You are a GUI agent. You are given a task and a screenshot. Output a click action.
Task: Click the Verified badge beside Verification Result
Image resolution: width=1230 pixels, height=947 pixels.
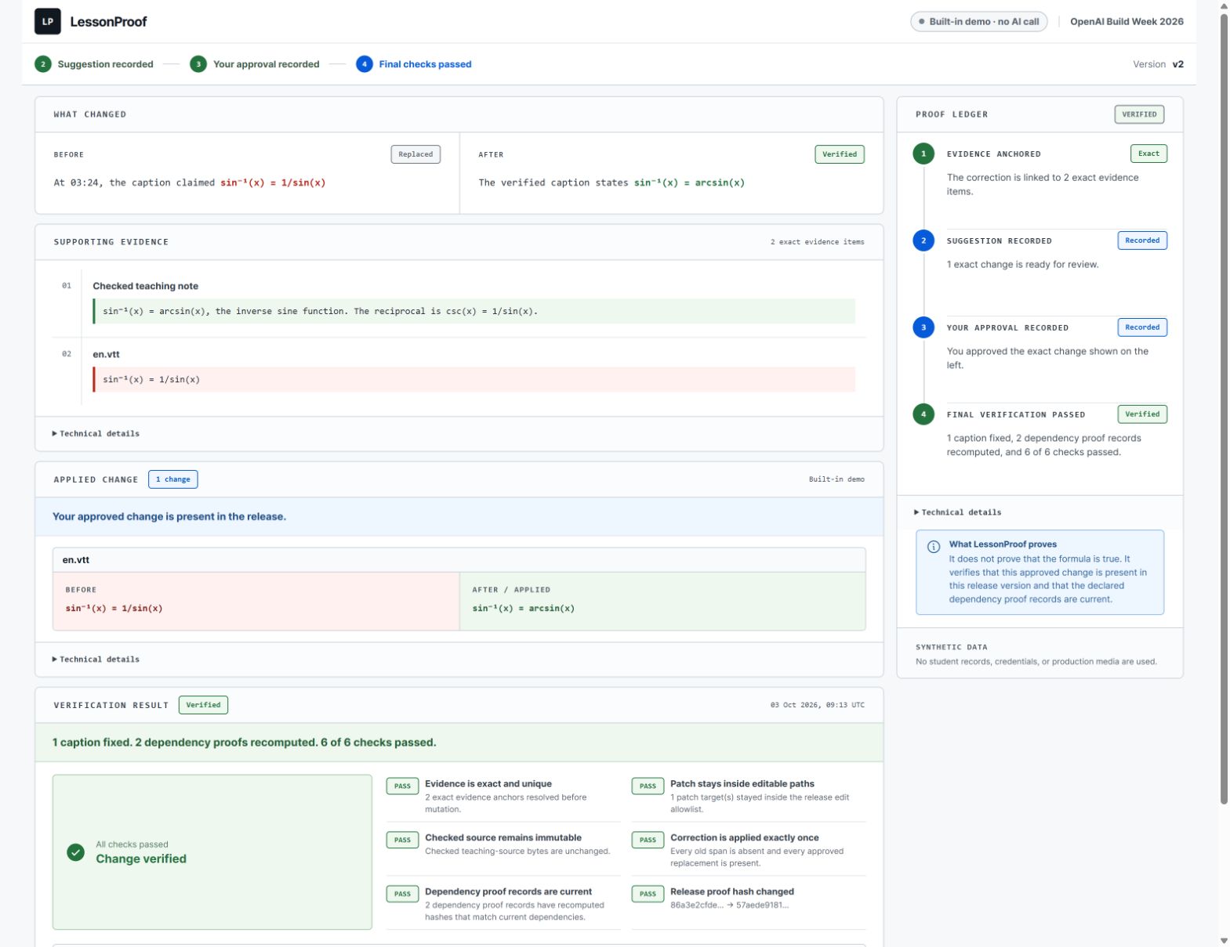point(203,705)
